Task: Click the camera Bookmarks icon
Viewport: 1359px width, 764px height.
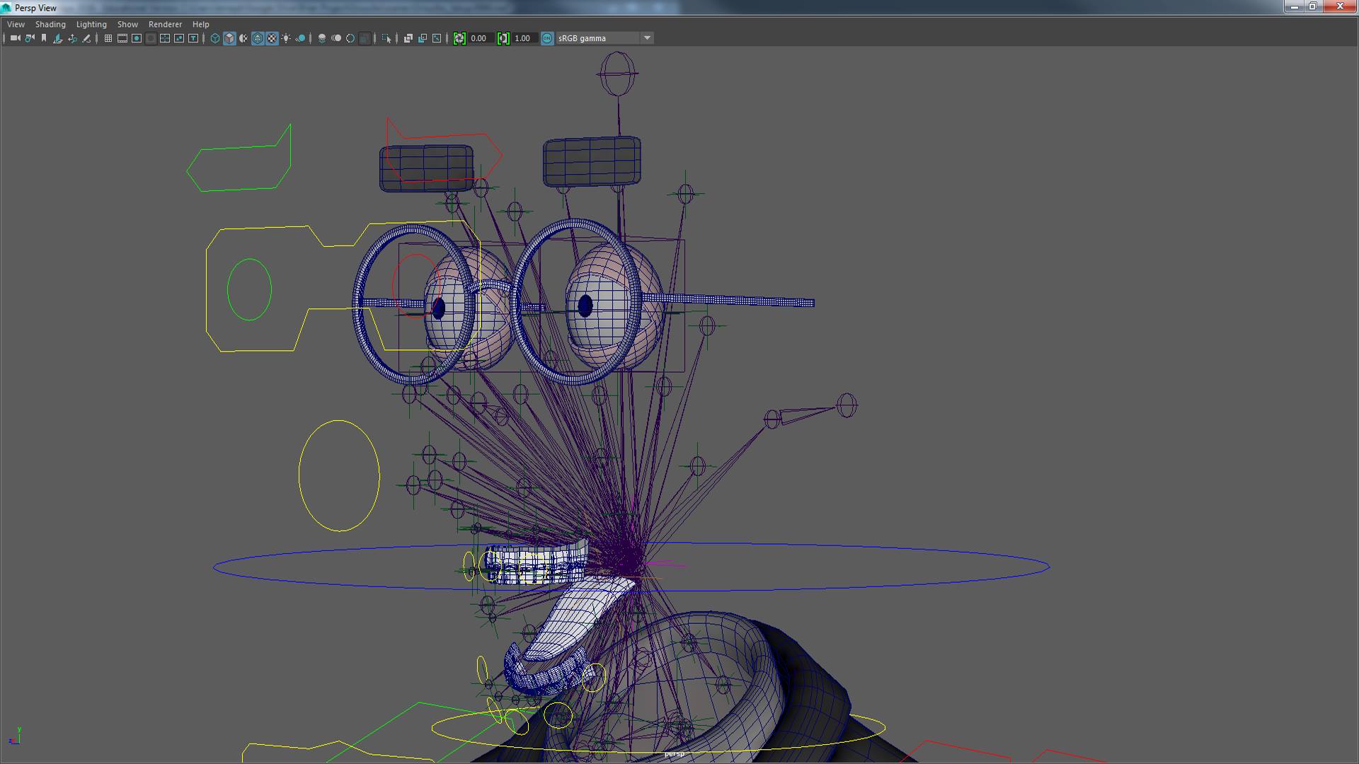Action: 44,38
